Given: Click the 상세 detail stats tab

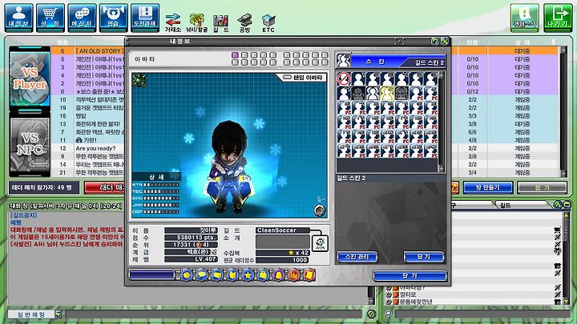Looking at the screenshot, I should [156, 177].
